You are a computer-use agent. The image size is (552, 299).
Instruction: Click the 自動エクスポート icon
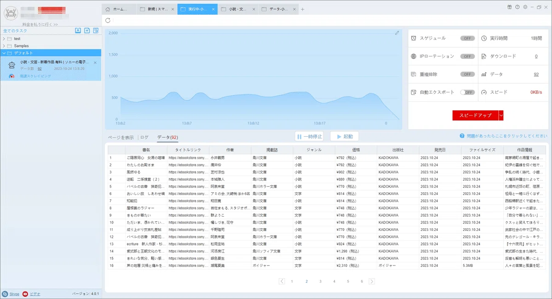pos(414,92)
